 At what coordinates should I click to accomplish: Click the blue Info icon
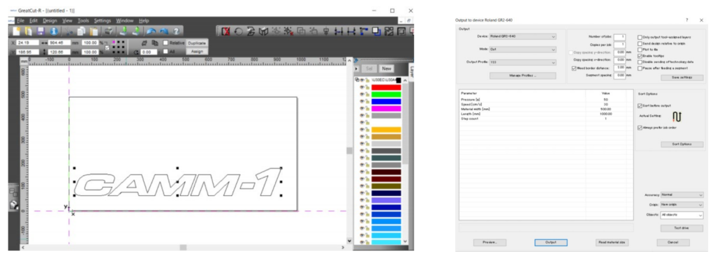pos(53,31)
